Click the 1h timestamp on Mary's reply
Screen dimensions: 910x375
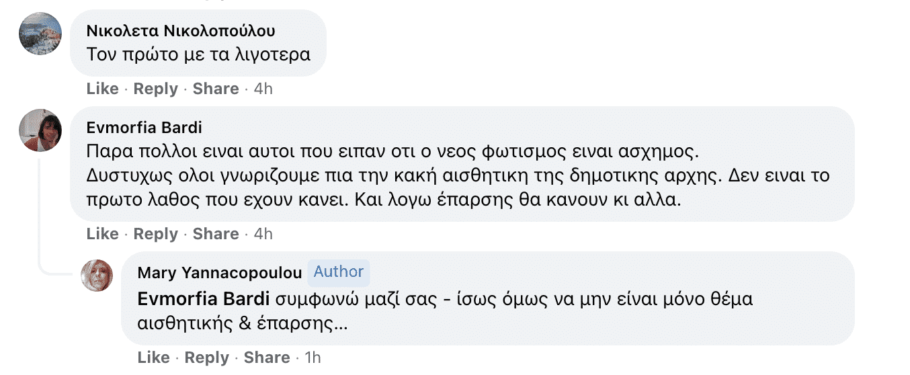[313, 358]
